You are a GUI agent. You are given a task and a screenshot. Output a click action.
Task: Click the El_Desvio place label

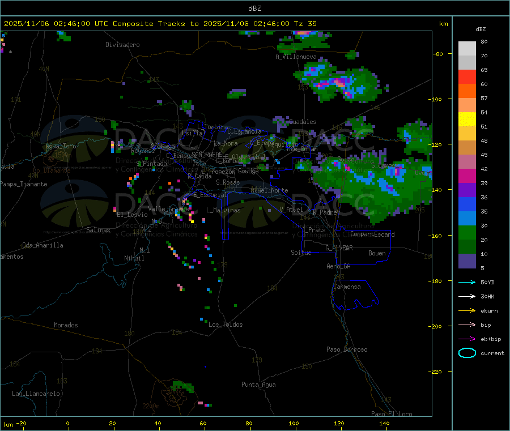pyautogui.click(x=132, y=215)
